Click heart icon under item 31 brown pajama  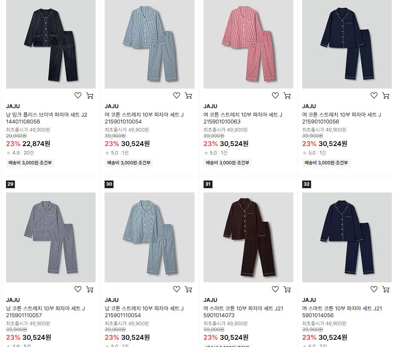pyautogui.click(x=275, y=290)
